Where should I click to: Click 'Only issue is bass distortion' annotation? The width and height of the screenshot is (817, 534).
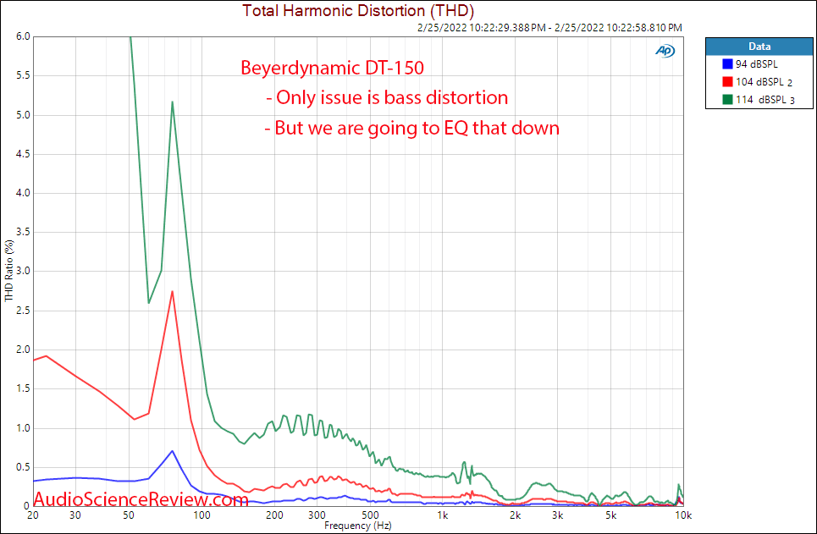point(387,97)
